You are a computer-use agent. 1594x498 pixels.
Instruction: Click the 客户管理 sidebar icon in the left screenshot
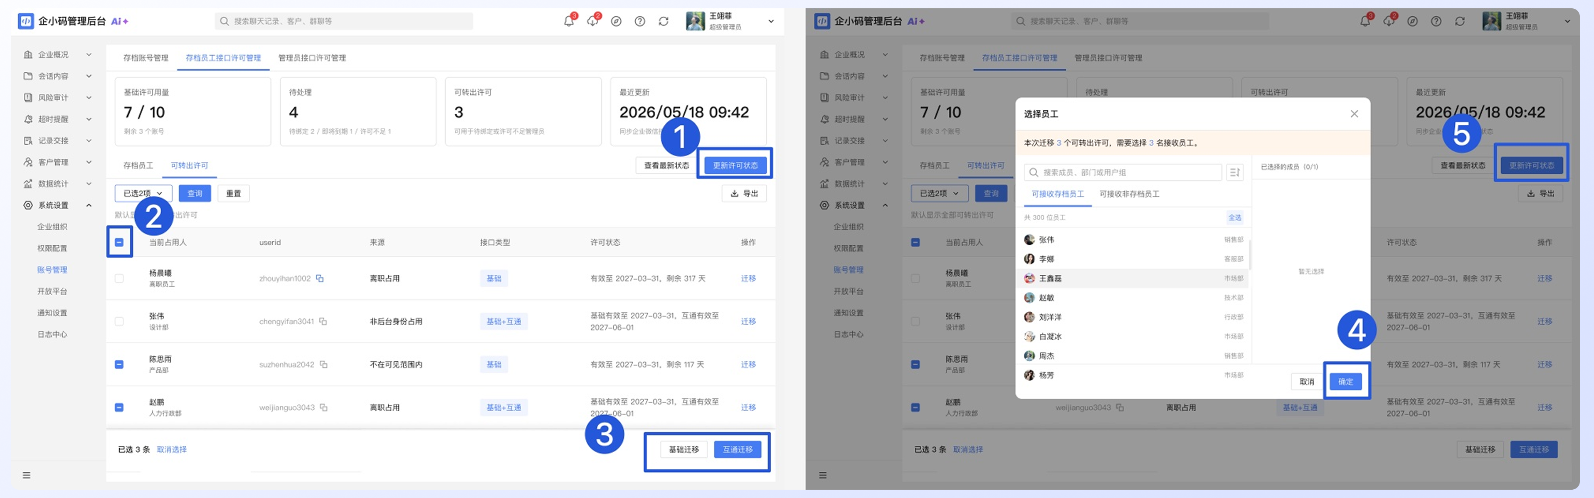coord(28,162)
